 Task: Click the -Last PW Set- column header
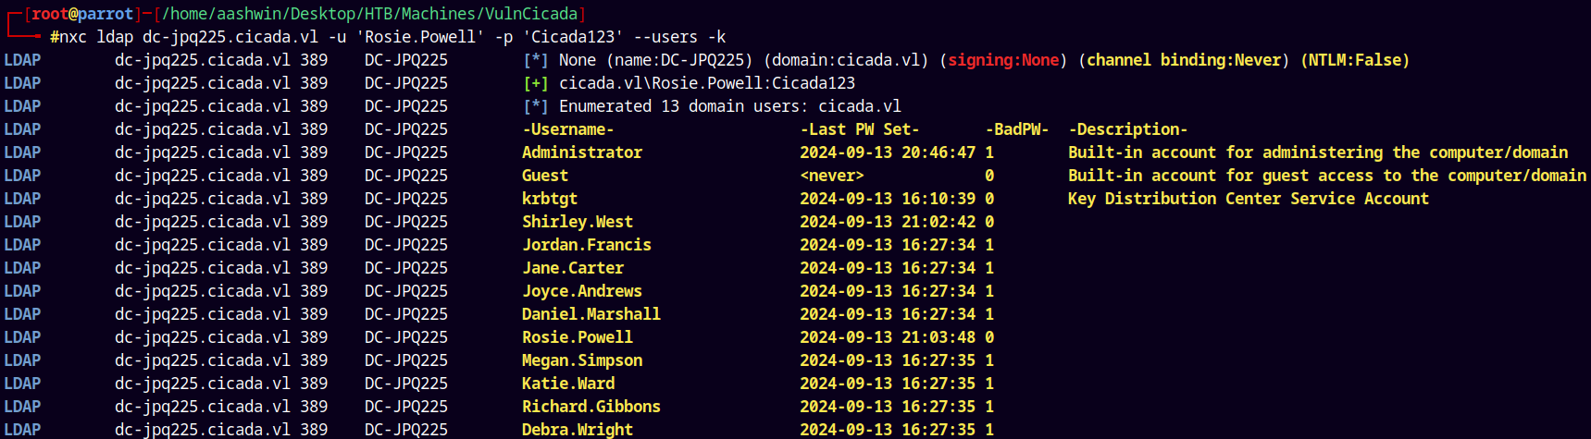pyautogui.click(x=860, y=129)
